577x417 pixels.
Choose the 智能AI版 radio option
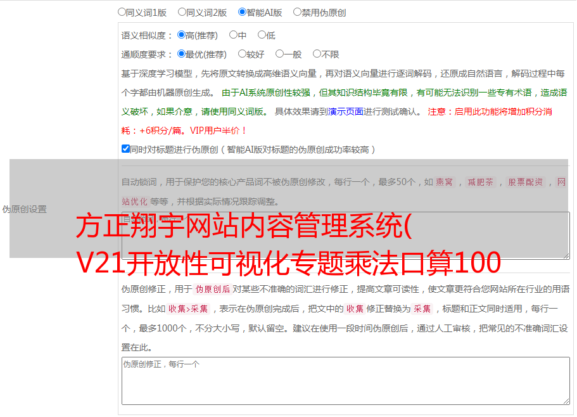242,12
